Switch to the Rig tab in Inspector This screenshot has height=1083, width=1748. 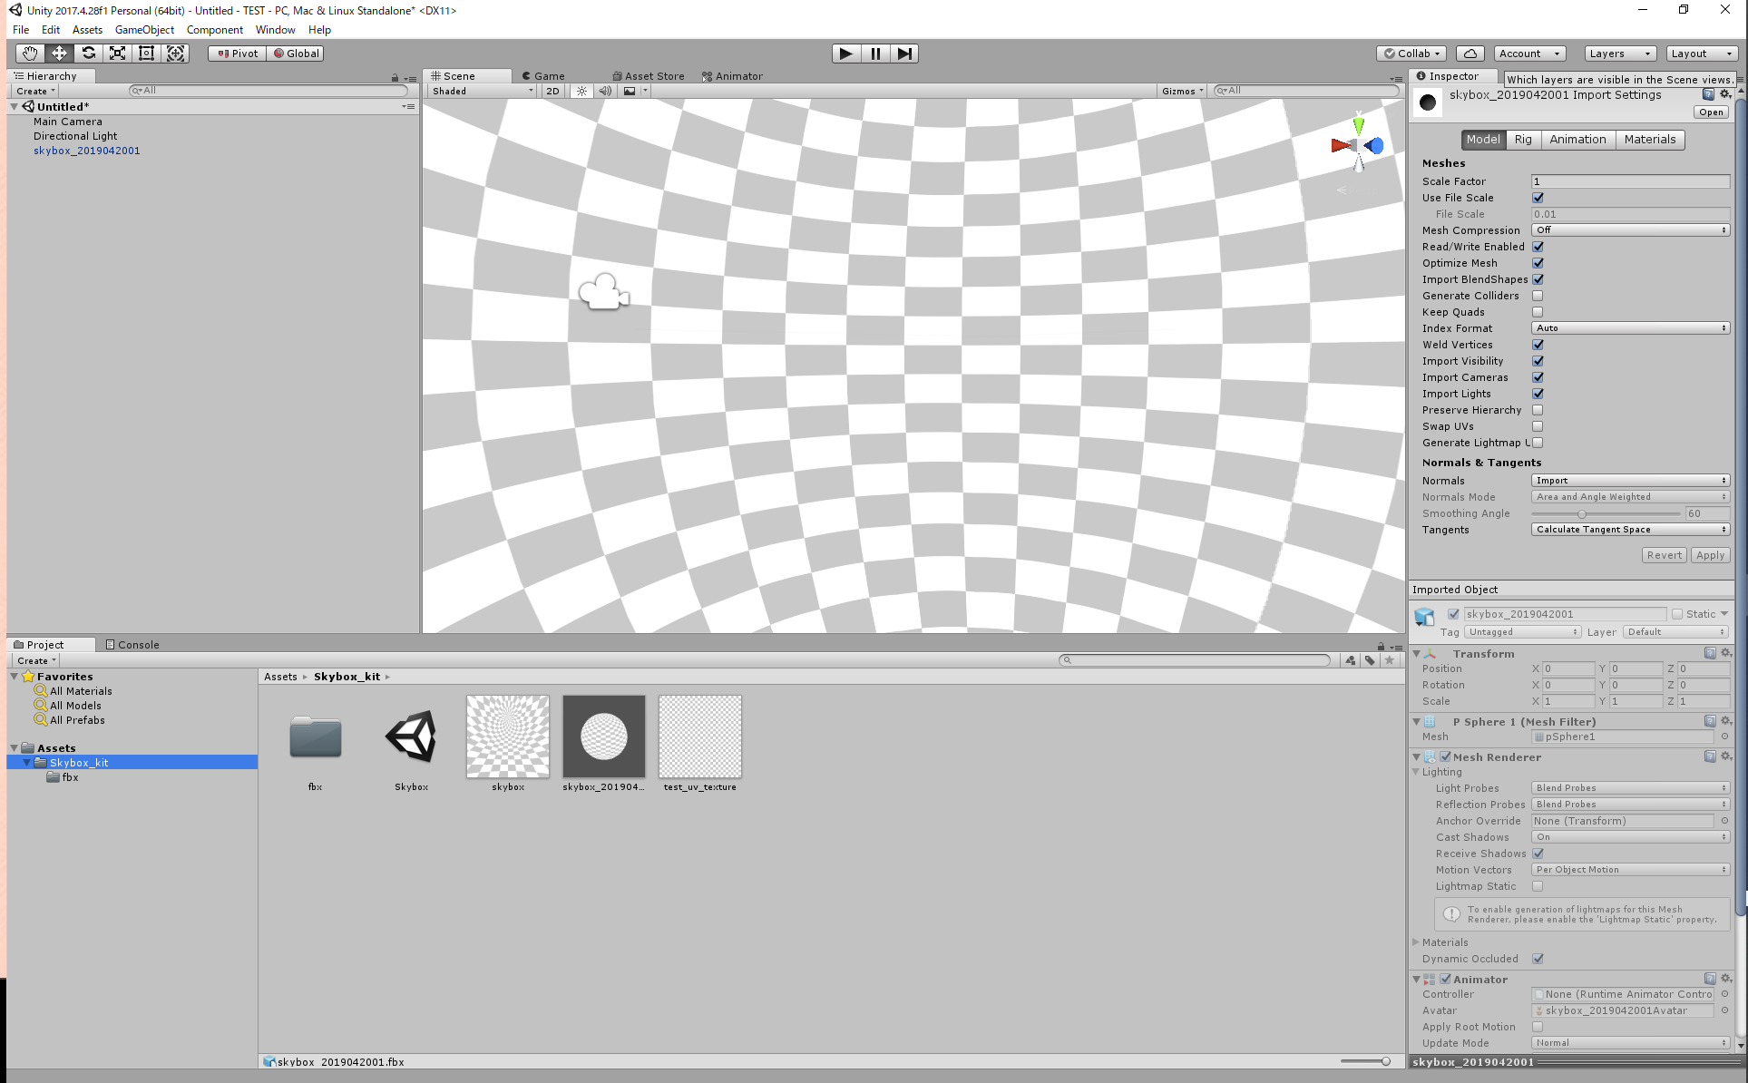[1522, 140]
